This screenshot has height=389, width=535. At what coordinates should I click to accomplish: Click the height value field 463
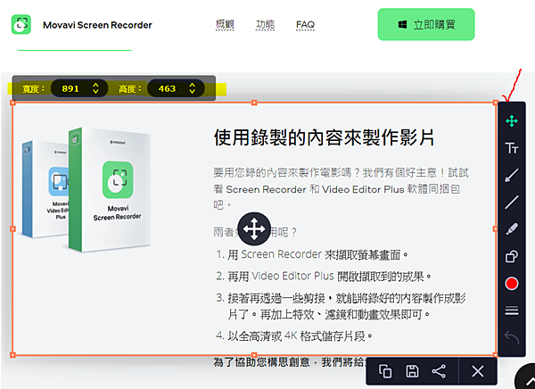point(168,89)
